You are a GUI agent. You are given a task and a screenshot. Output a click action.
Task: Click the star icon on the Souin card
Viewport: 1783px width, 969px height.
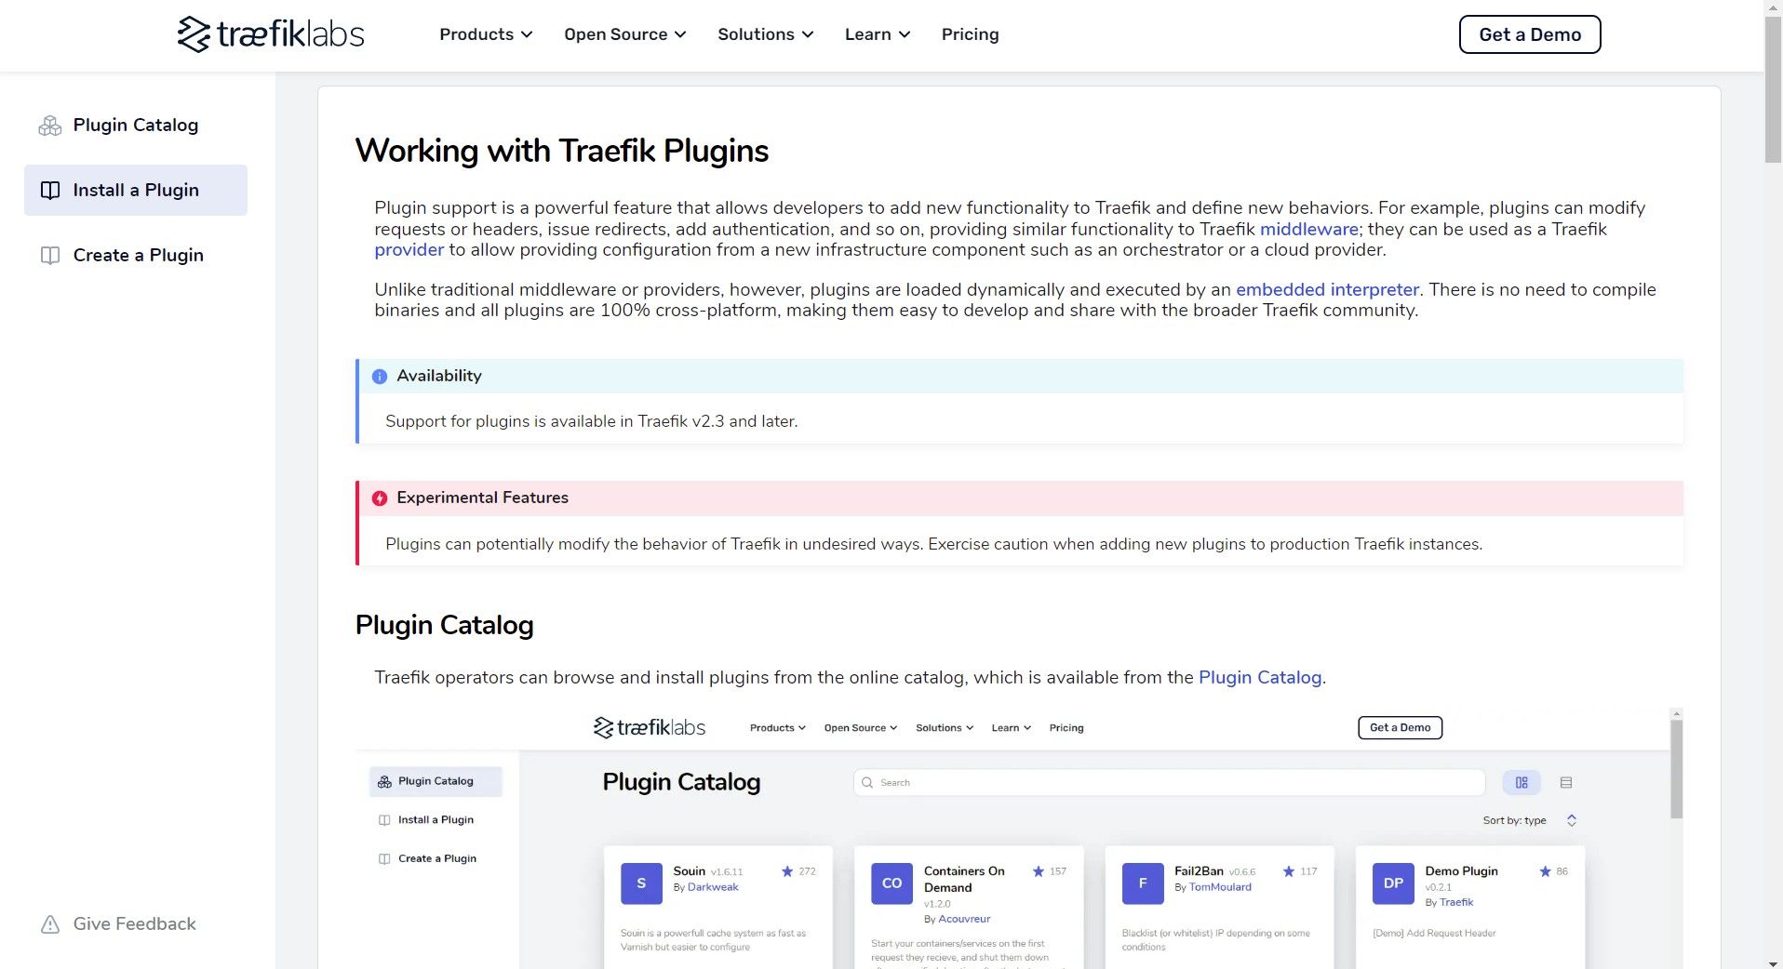tap(787, 871)
